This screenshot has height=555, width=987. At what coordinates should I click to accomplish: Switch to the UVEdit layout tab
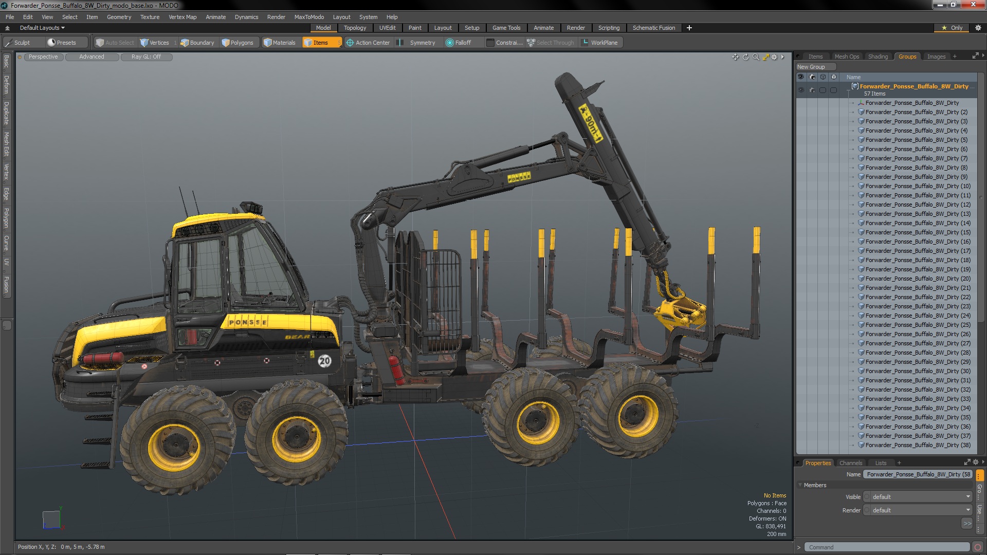click(x=387, y=28)
